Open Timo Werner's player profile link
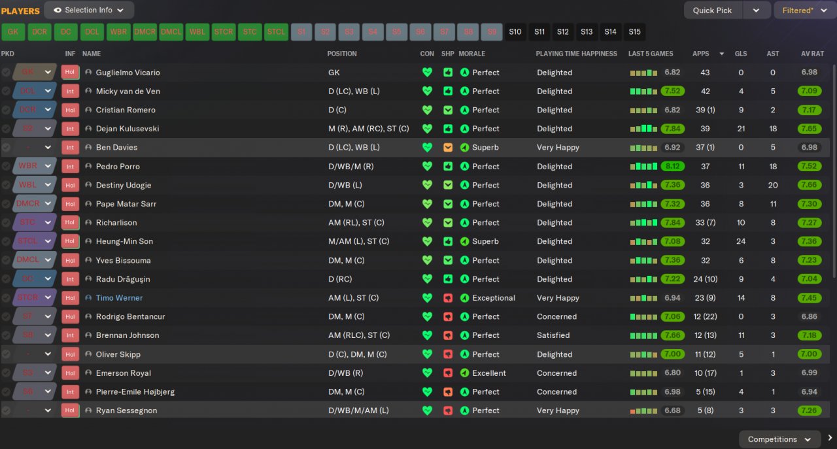The image size is (837, 449). 119,298
